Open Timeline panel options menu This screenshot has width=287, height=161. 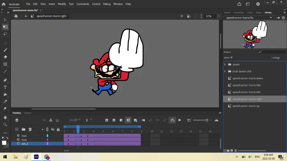[x=220, y=113]
